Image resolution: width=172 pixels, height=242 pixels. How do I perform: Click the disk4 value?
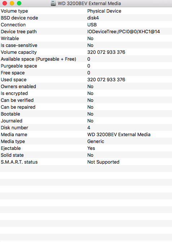[x=93, y=18]
